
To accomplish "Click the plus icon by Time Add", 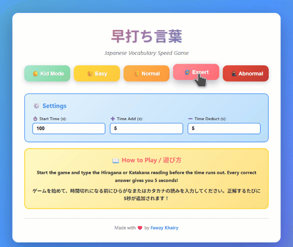I will pos(113,118).
